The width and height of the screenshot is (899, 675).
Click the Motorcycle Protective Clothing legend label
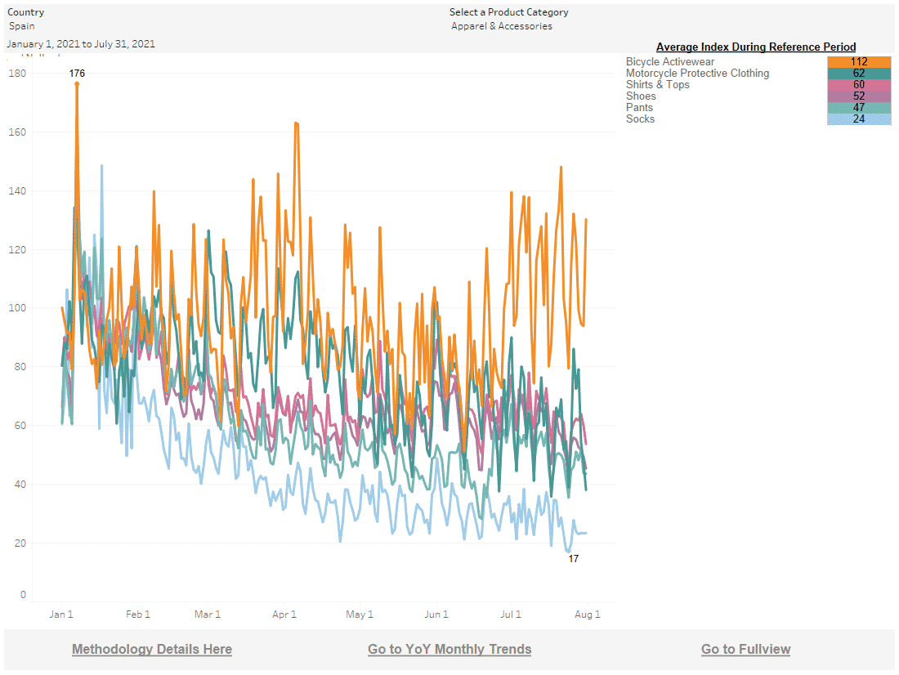click(697, 74)
